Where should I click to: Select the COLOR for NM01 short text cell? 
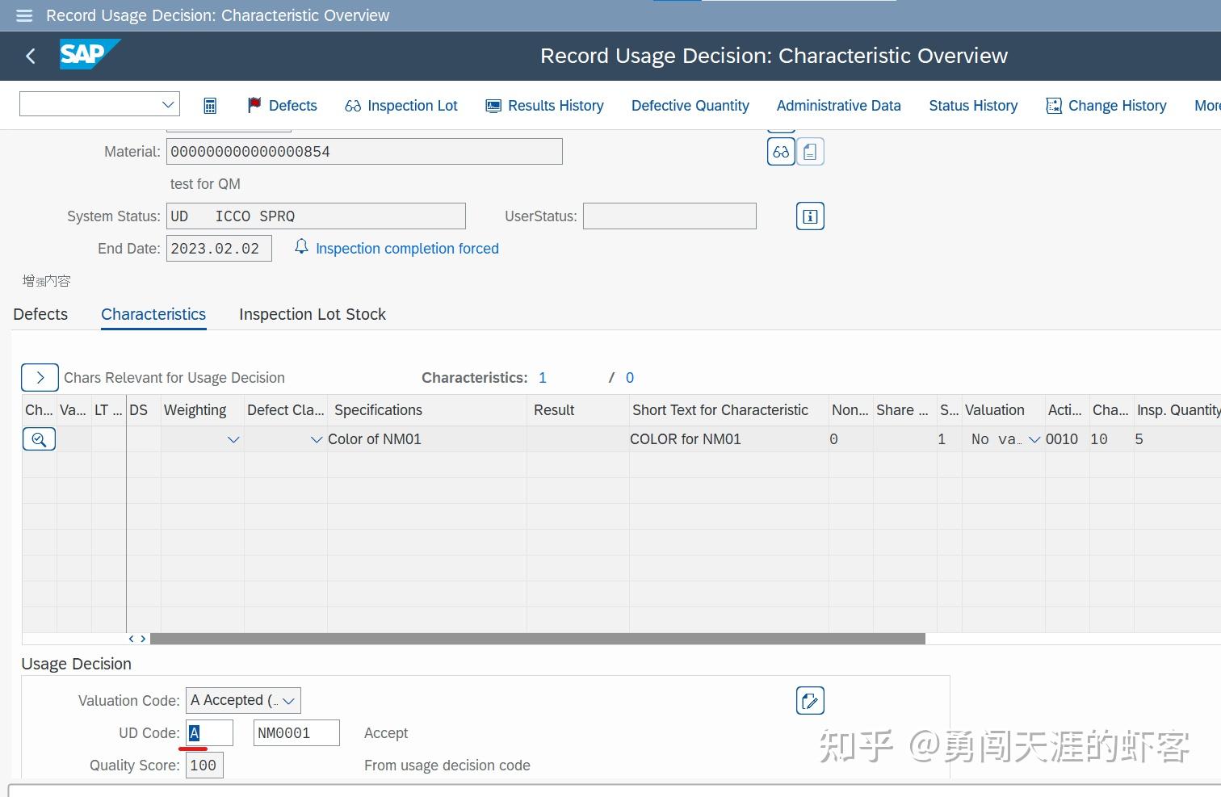point(728,439)
